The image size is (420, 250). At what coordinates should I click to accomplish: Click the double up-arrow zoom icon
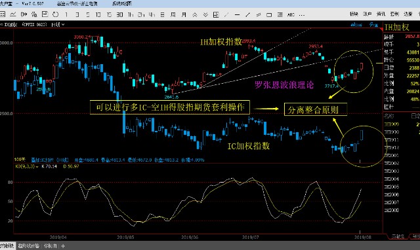195,15
